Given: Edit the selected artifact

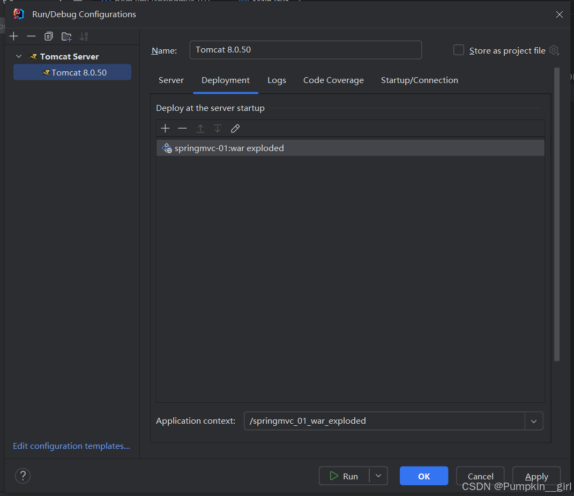Looking at the screenshot, I should click(235, 129).
